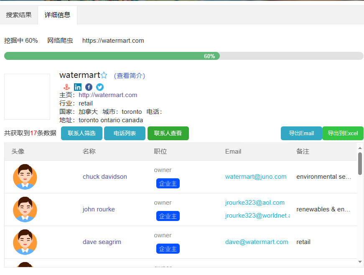Open the 电话列表 button
This screenshot has height=275, width=364.
tap(125, 133)
